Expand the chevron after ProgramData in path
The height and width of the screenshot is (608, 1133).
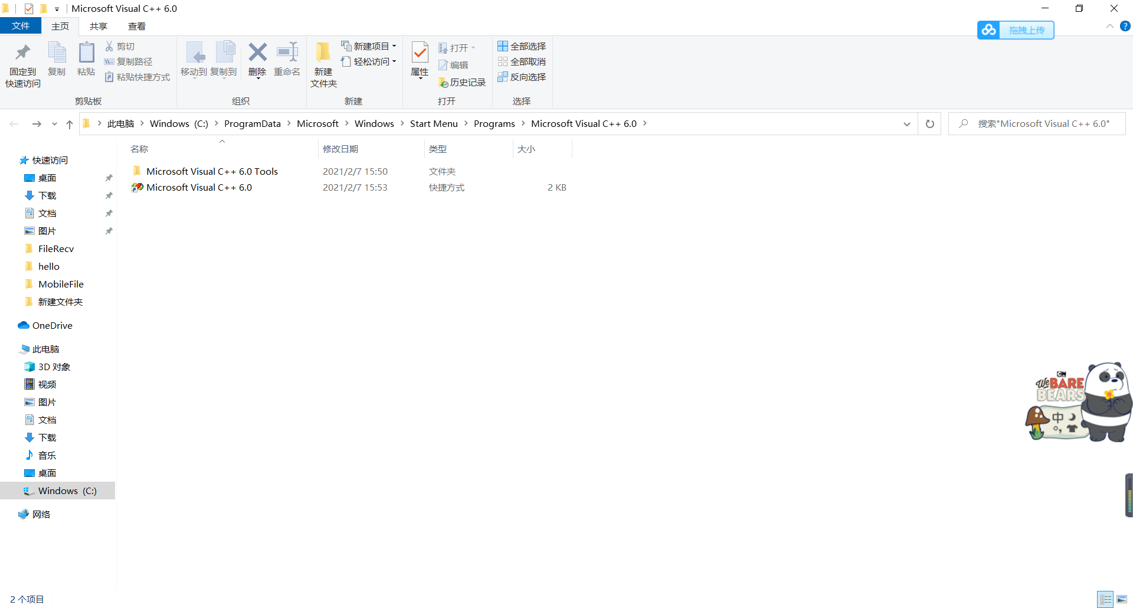coord(289,123)
